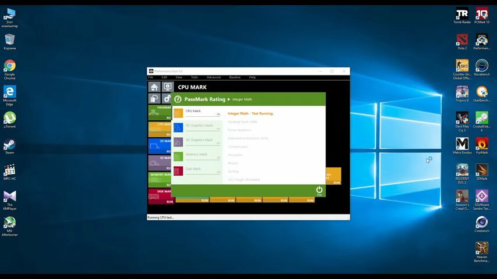Open the File menu

[151, 77]
